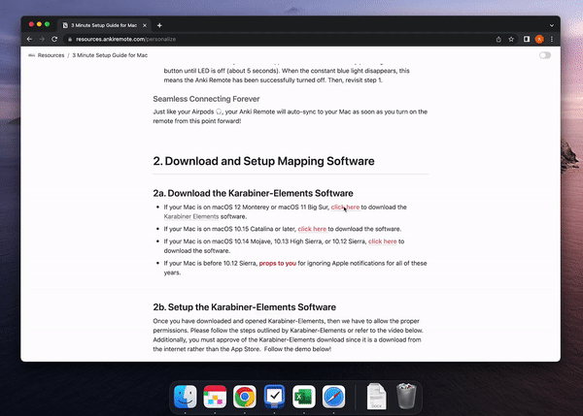Click the Seamless Connecting Forever subheading

[x=206, y=99]
